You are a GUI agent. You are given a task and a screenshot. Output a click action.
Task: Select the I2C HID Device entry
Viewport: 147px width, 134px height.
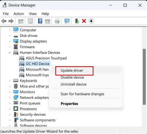click(x=38, y=64)
